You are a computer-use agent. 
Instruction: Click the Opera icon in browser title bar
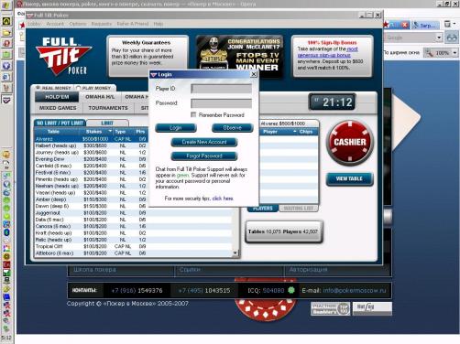(19, 4)
